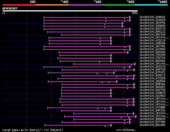Select the UniRef100_B6CAM2 label

click(152, 125)
